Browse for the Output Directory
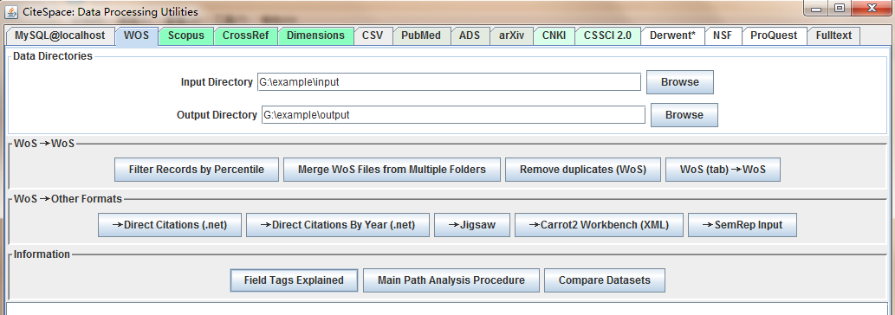895x315 pixels. [x=684, y=115]
